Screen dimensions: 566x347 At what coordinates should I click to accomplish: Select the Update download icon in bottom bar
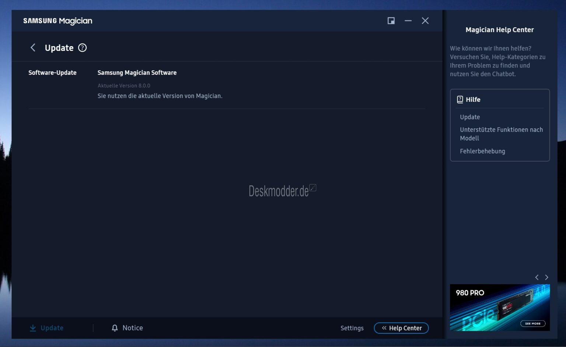pos(33,328)
